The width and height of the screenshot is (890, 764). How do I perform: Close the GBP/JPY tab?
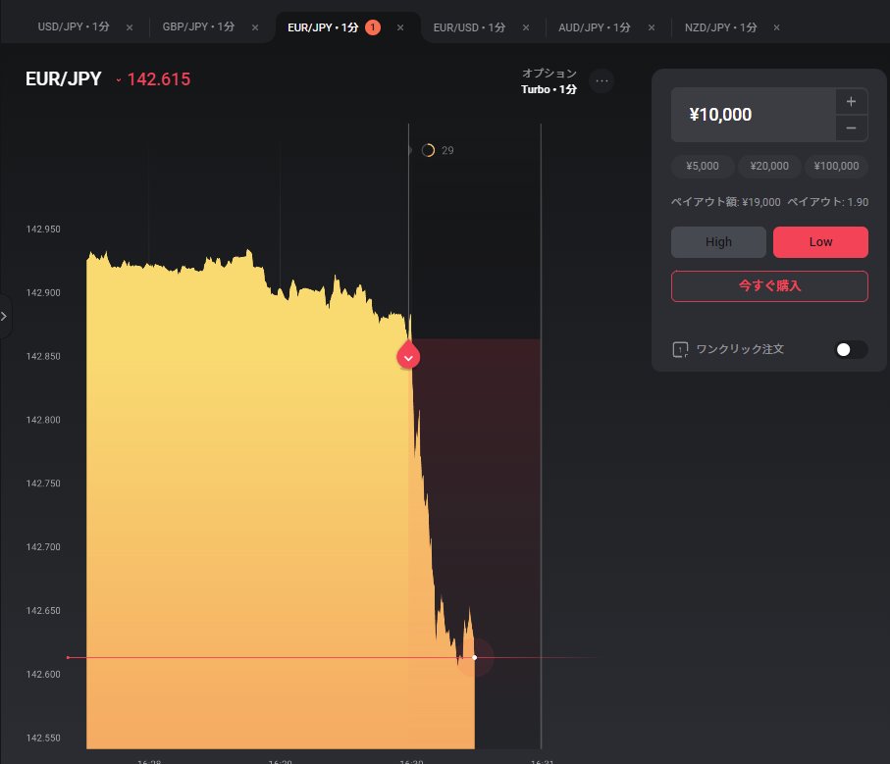pyautogui.click(x=255, y=27)
